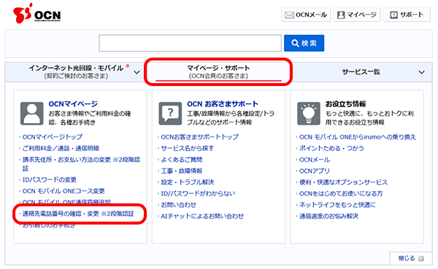Open OCNアプリ link
Viewport: 438px width, 269px height.
pos(314,171)
